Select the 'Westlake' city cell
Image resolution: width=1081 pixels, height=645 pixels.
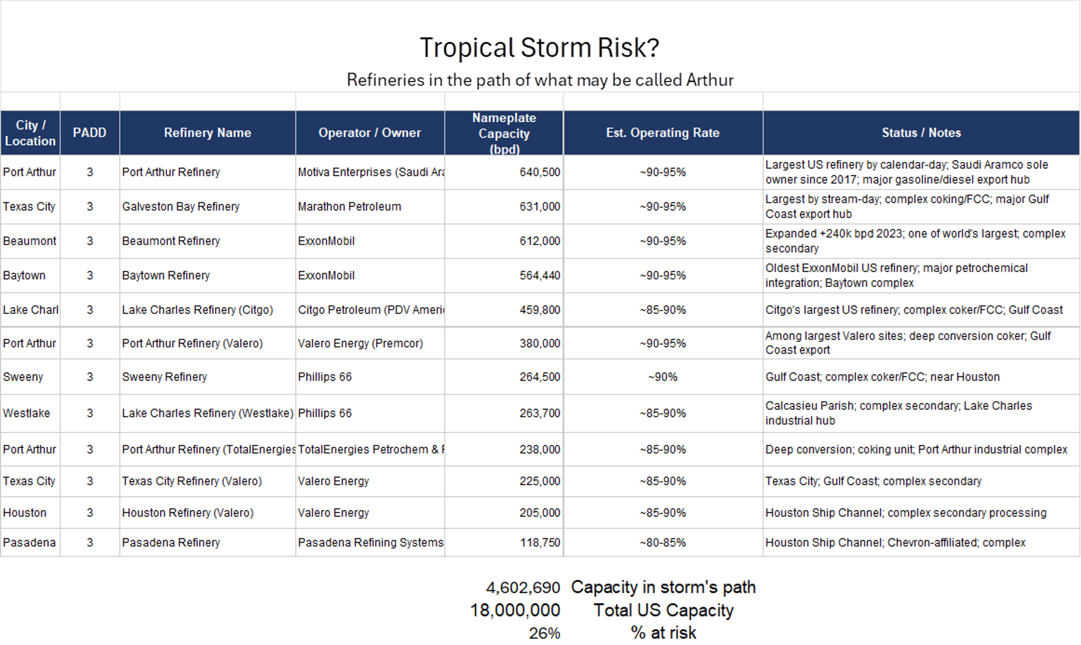30,413
